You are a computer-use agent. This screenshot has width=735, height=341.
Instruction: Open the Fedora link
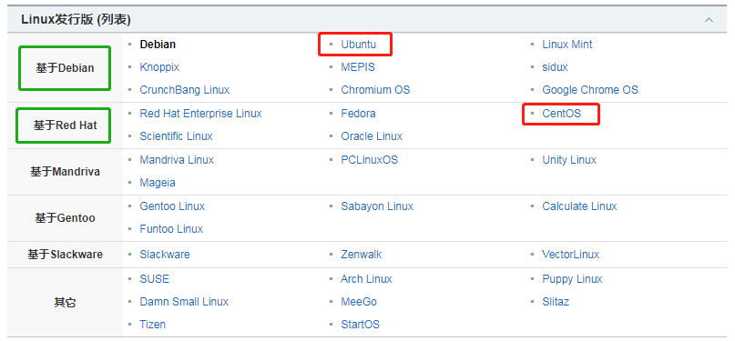[358, 114]
